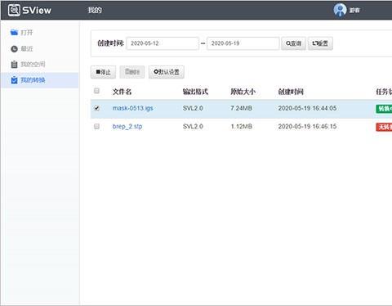
Task: Click the 停止 stop button
Action: pyautogui.click(x=103, y=72)
